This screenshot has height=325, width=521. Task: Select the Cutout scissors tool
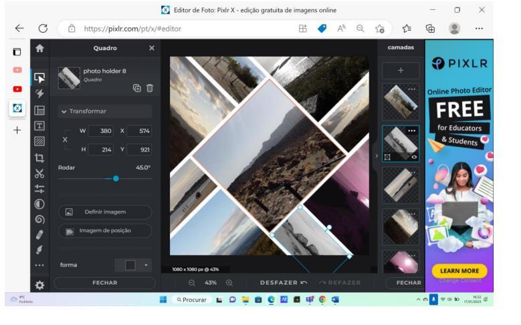[x=39, y=173]
